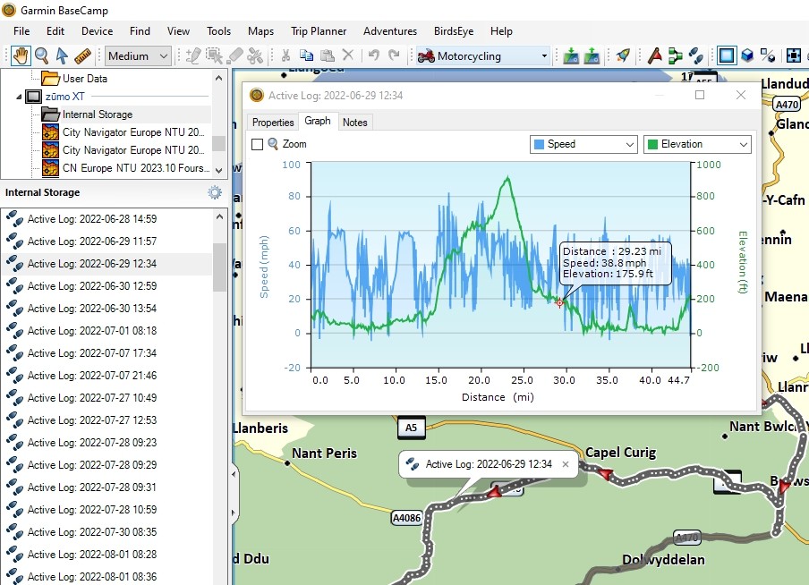The image size is (809, 585).
Task: Close the Active Log map callout
Action: (566, 464)
